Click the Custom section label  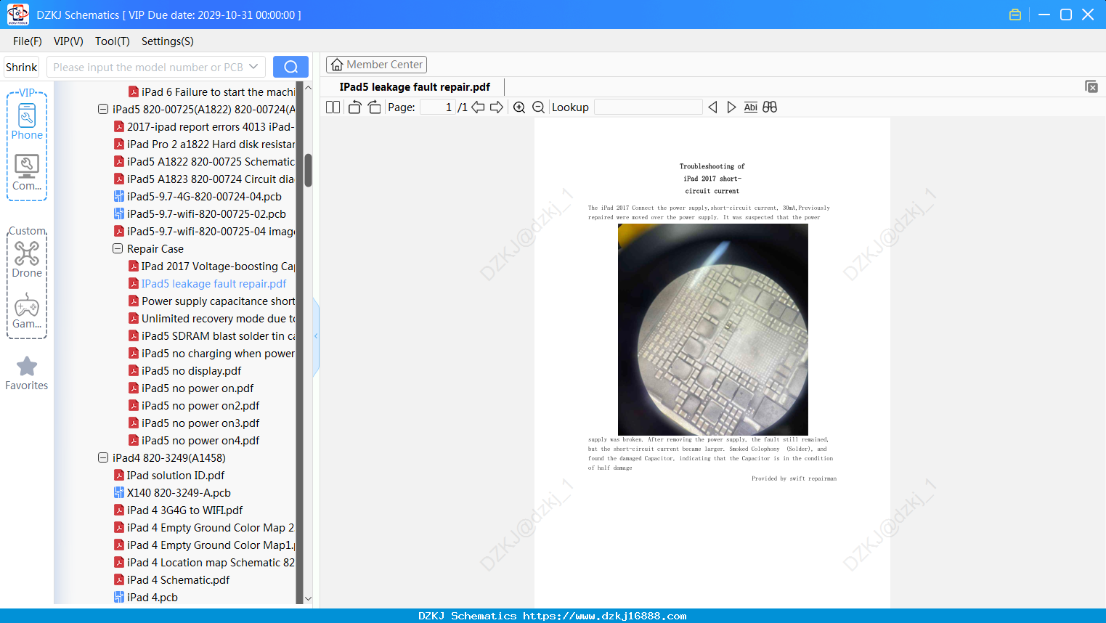pos(27,231)
